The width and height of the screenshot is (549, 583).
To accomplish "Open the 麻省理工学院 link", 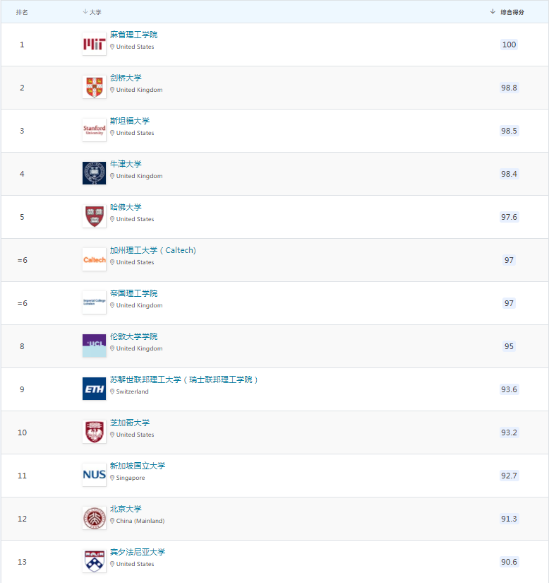I will (x=133, y=35).
